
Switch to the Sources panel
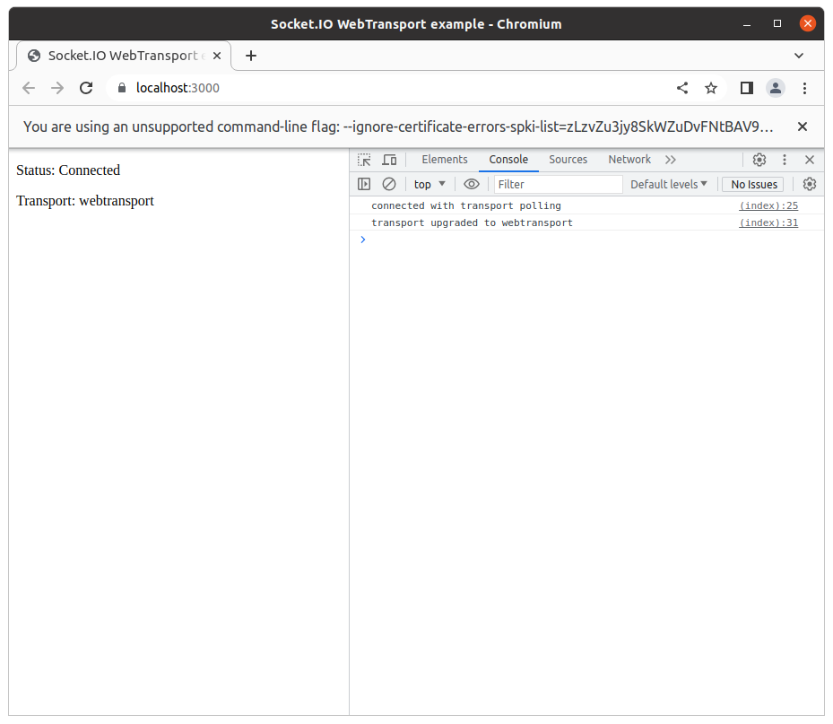click(x=568, y=159)
